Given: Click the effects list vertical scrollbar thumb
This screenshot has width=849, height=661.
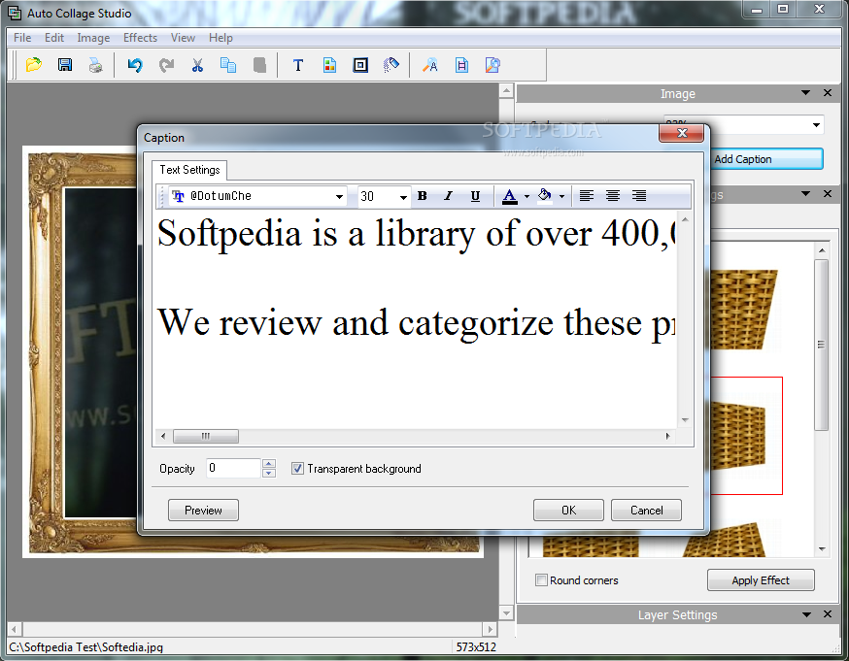Looking at the screenshot, I should click(822, 345).
